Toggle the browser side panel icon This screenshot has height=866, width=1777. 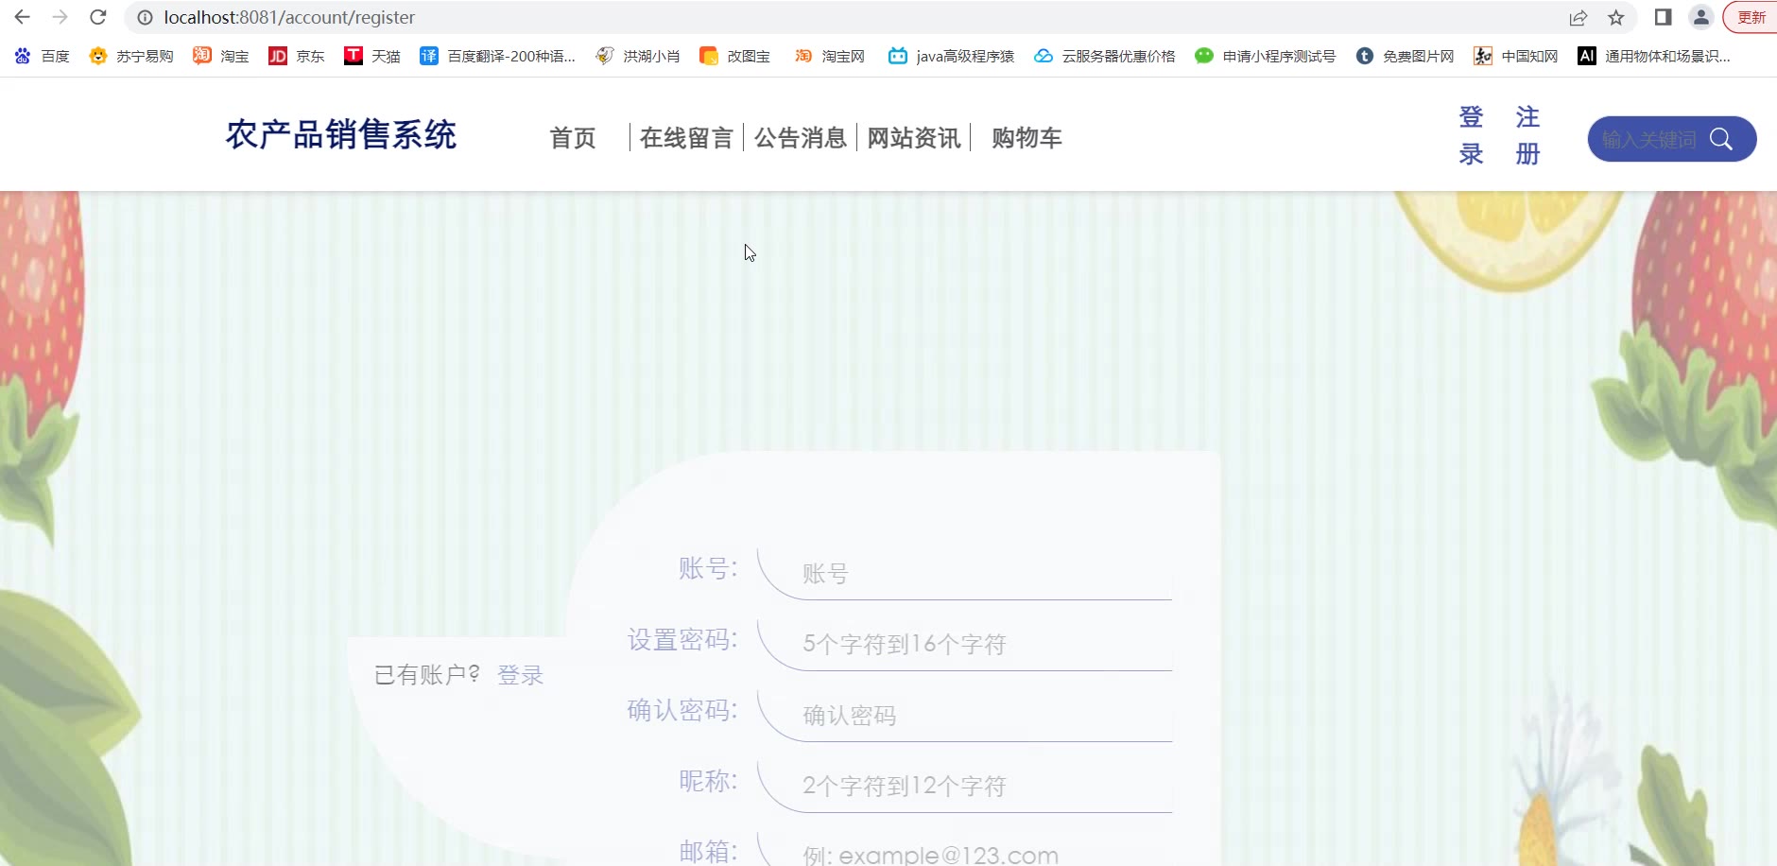pos(1664,17)
